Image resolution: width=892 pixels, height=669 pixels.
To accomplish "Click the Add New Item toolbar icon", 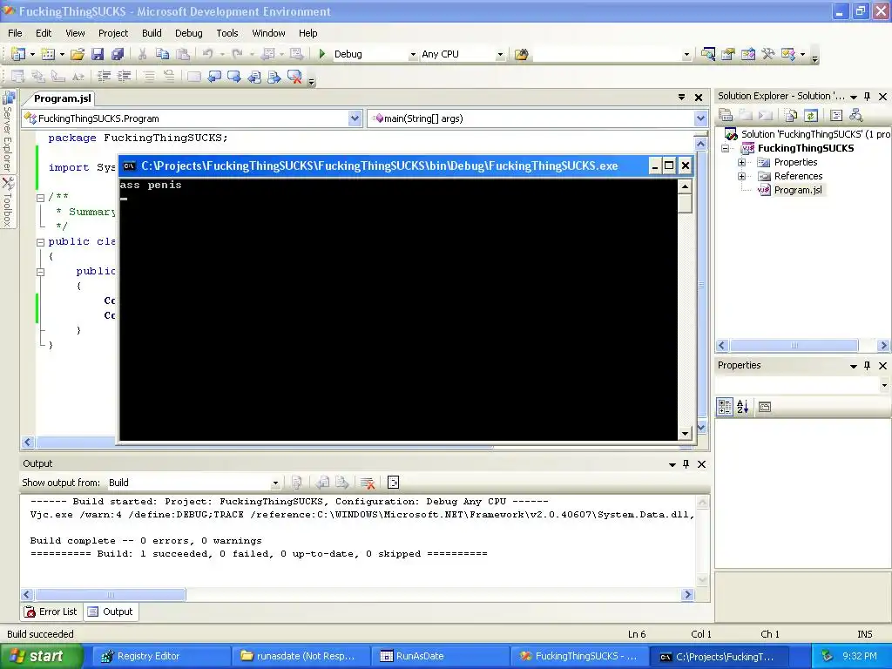I will pyautogui.click(x=49, y=54).
